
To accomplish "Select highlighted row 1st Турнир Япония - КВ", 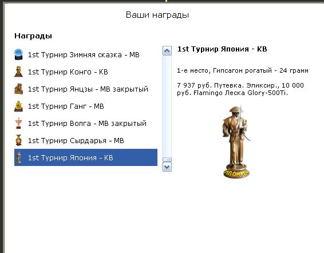I will pyautogui.click(x=86, y=157).
